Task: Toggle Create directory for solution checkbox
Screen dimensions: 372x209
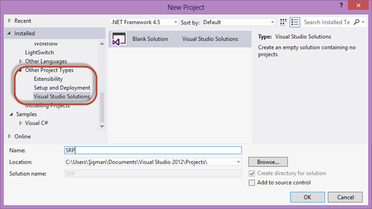Action: click(252, 173)
